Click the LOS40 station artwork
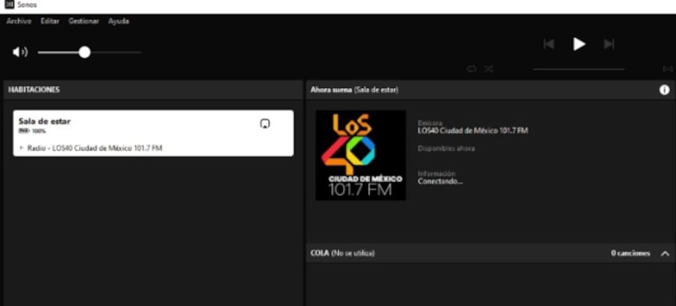Screen dimensions: 676x306 (x=361, y=155)
